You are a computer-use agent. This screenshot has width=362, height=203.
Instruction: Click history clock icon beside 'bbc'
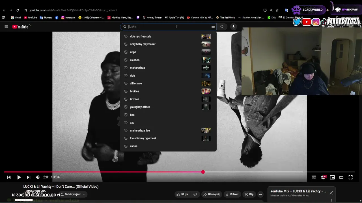click(x=126, y=115)
